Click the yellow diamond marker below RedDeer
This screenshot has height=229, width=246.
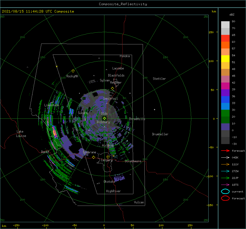[112, 88]
